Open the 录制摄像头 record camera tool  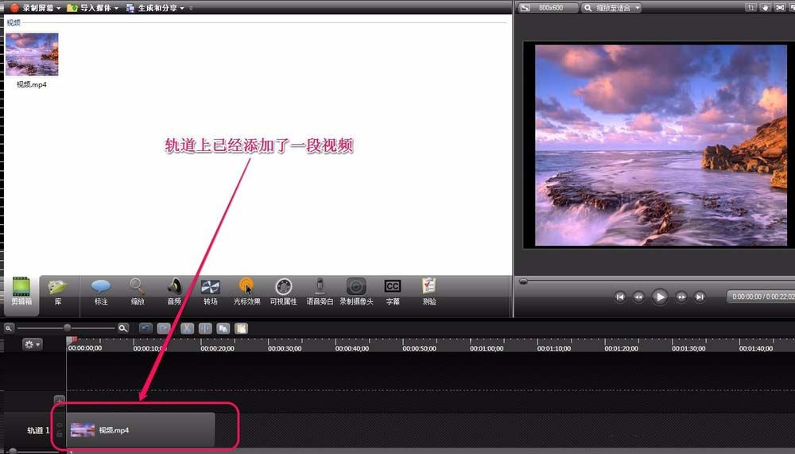tap(356, 291)
